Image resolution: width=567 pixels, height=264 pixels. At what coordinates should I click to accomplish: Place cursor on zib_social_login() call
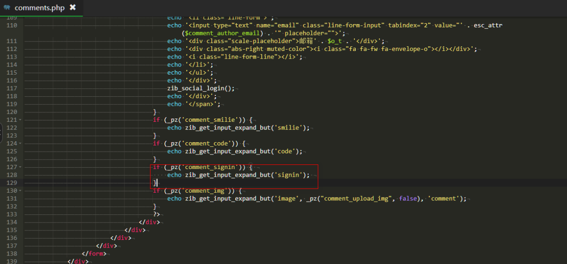click(200, 88)
